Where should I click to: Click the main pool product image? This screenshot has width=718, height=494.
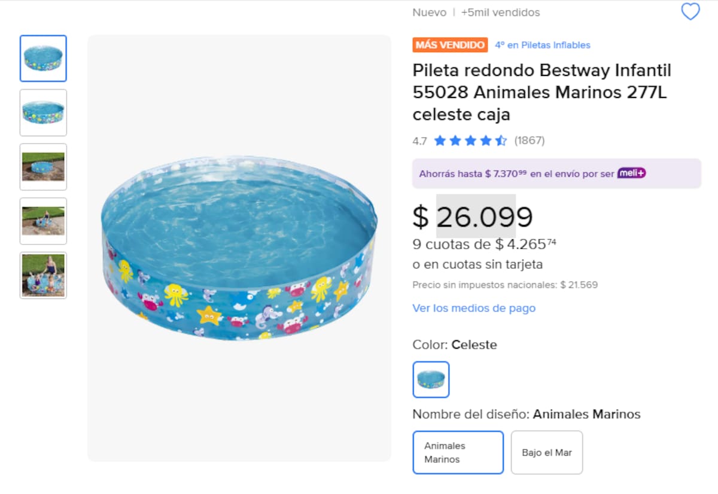(x=239, y=248)
